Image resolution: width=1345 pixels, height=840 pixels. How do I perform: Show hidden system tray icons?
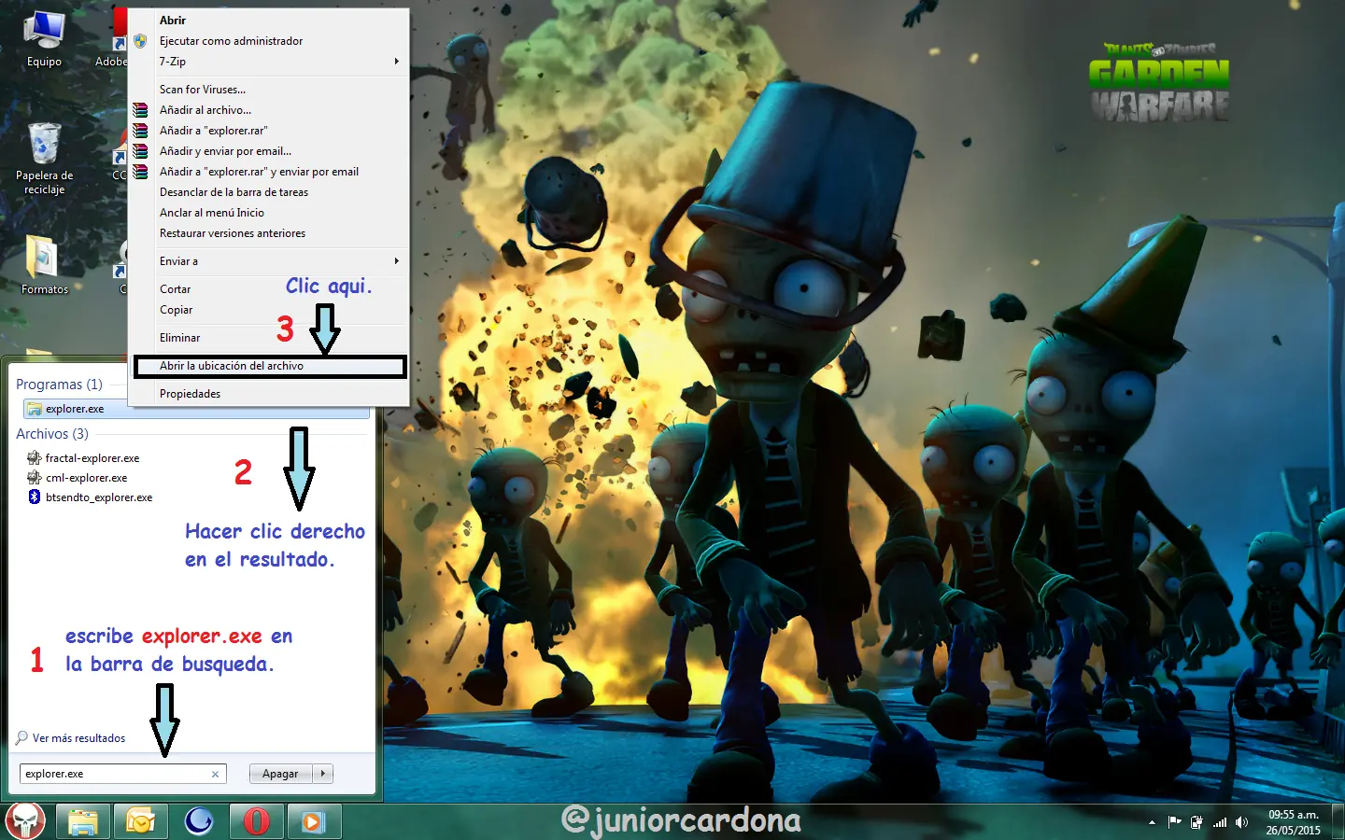[x=1152, y=822]
